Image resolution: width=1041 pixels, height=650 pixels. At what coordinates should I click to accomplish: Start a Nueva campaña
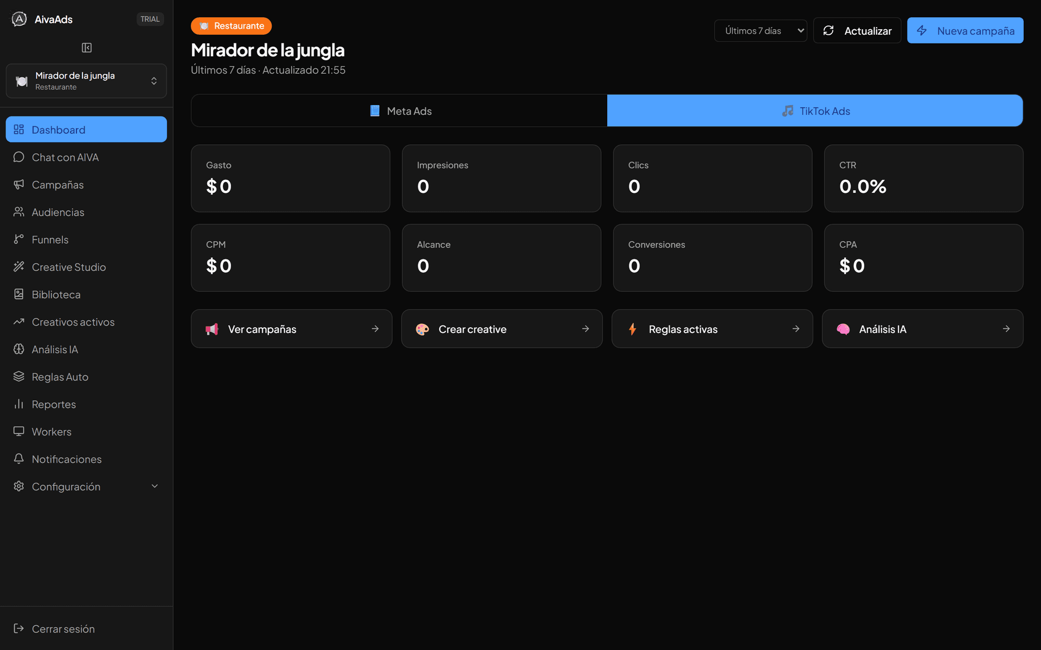pyautogui.click(x=965, y=31)
